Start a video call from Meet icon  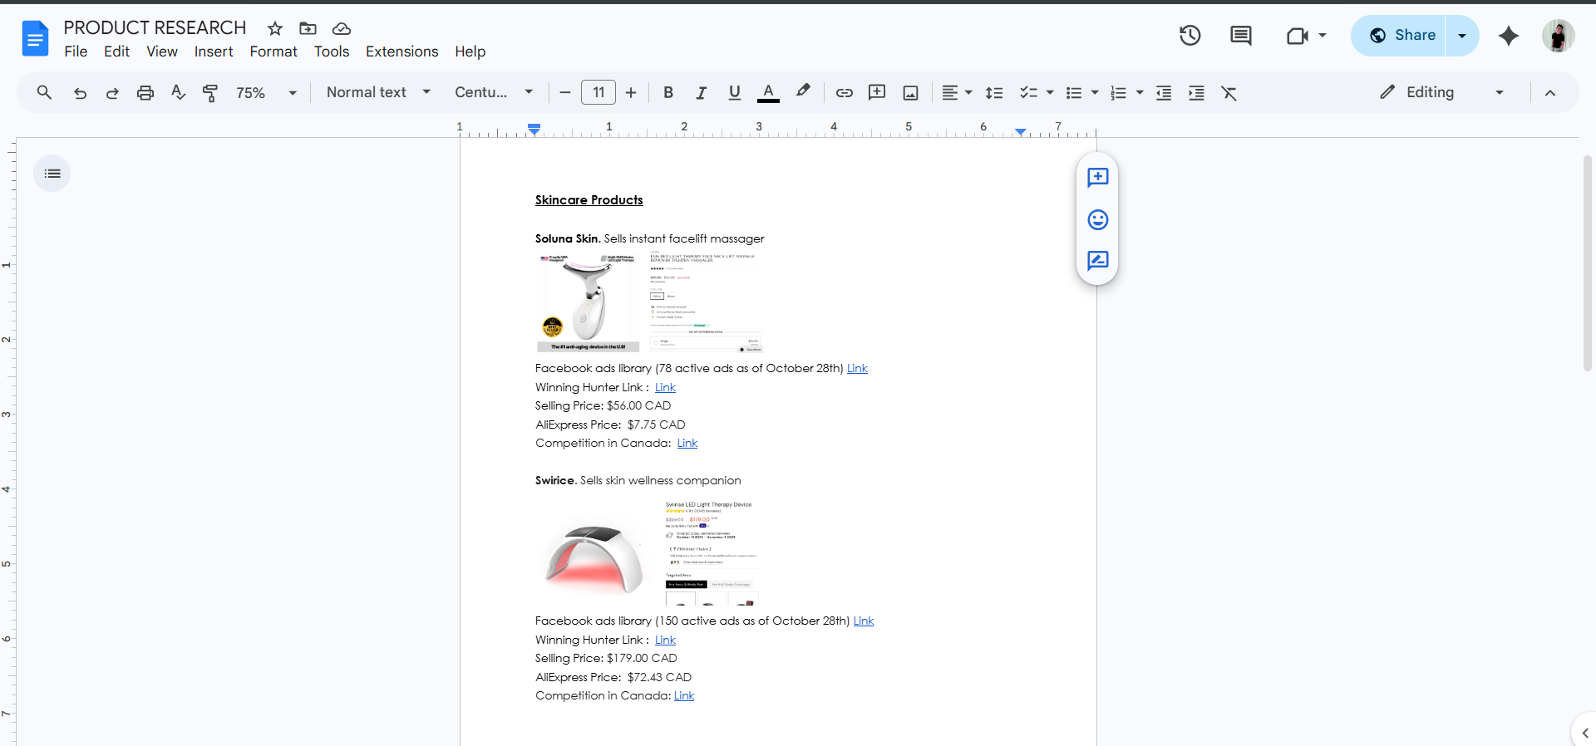point(1297,36)
